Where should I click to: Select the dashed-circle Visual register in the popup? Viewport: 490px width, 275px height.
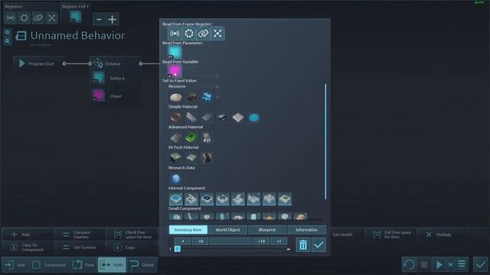[x=189, y=34]
